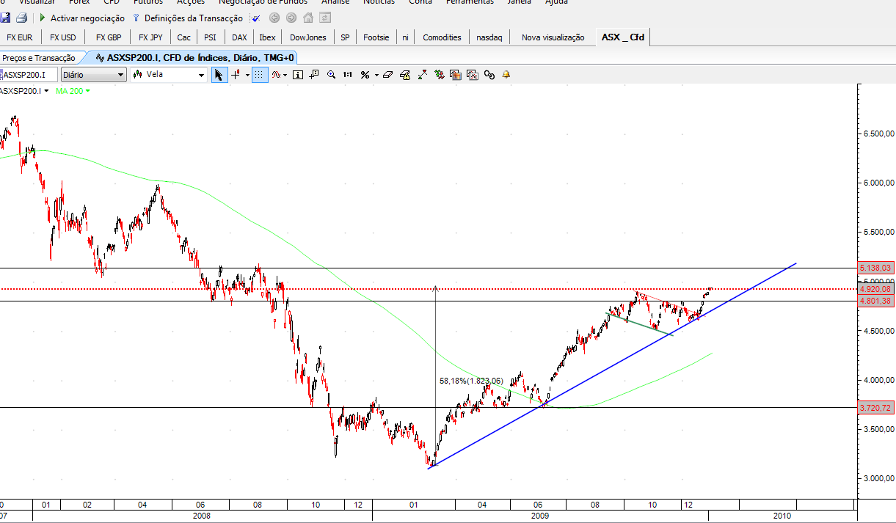This screenshot has width=896, height=523.
Task: Switch to the DowJones workspace tab
Action: [x=308, y=37]
